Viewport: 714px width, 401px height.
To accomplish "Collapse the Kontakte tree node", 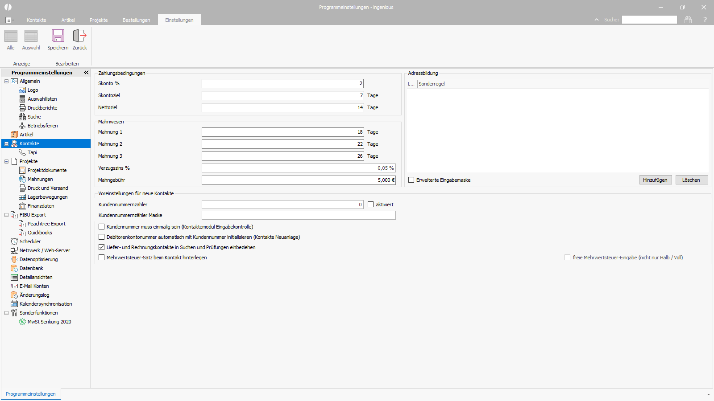I will 6,143.
